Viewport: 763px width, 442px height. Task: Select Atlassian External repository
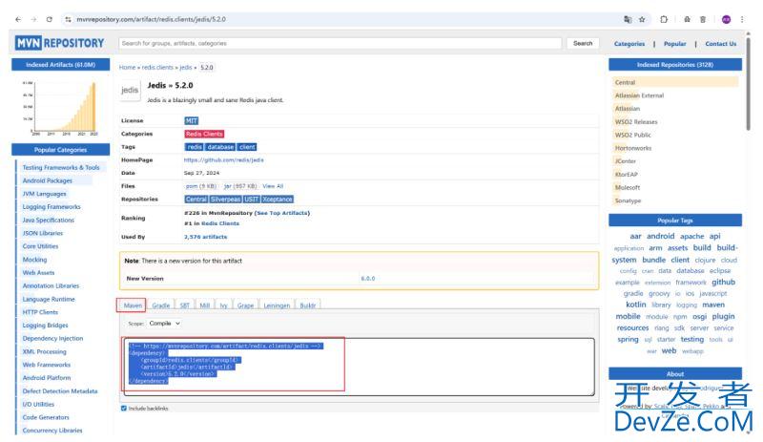pyautogui.click(x=639, y=95)
